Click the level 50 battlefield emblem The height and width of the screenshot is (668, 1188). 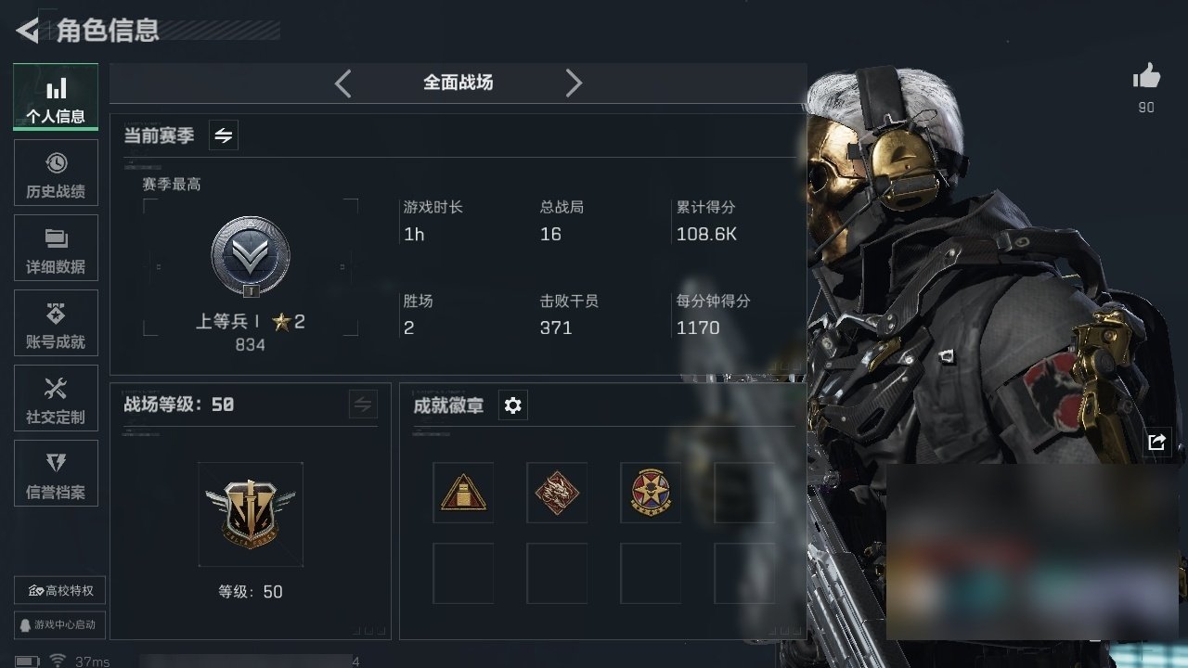click(251, 514)
